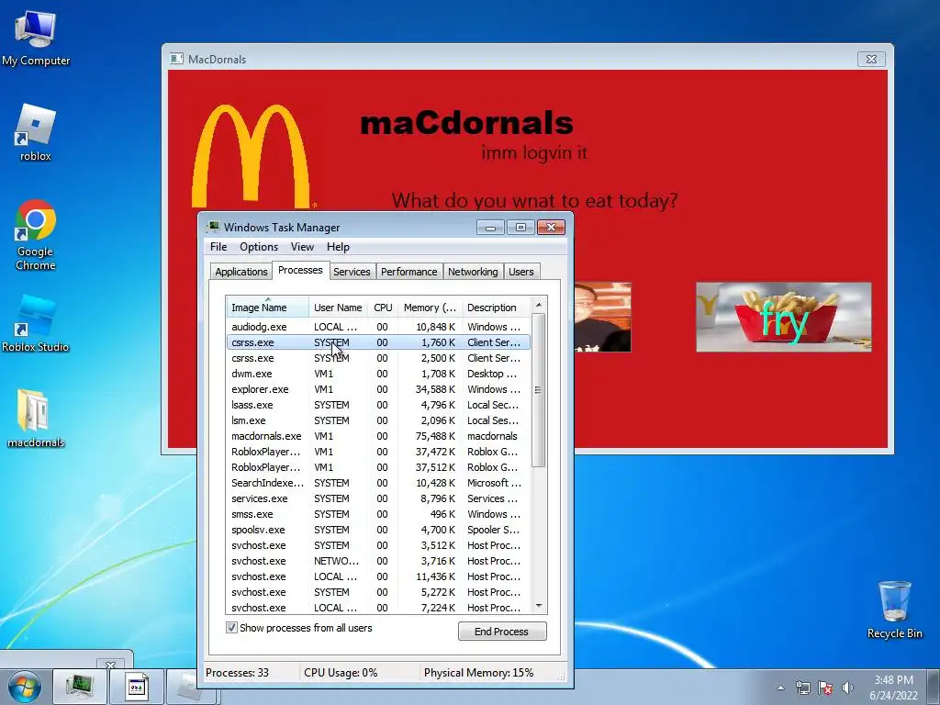Select the lsass.exe process

point(377,405)
